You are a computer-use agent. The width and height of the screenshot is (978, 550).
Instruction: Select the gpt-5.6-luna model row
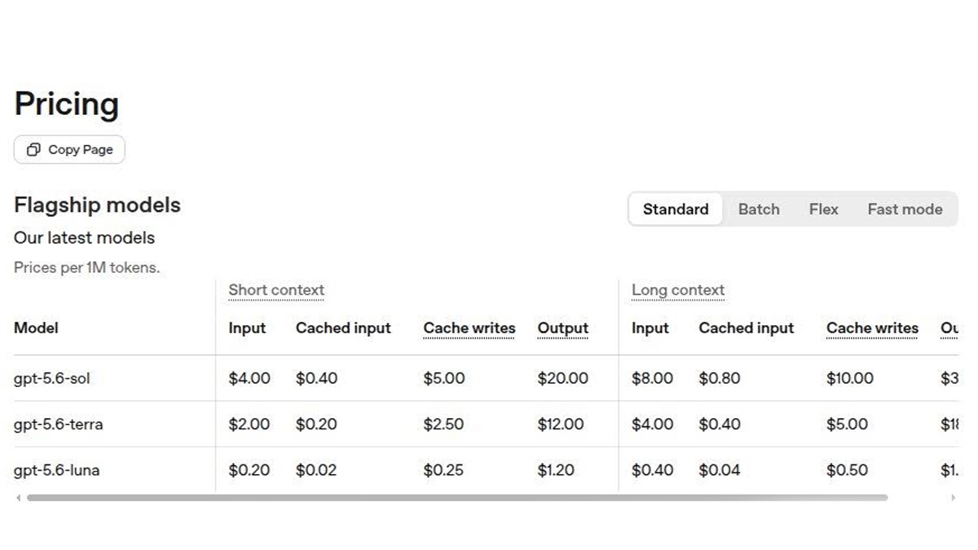point(486,470)
